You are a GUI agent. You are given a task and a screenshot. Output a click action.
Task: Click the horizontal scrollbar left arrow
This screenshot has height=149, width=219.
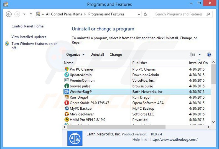tap(65, 127)
